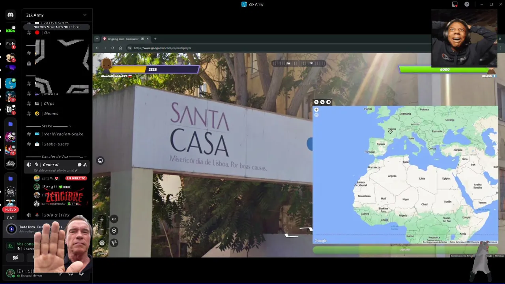Toggle headphones deafen in Discord

(71, 273)
